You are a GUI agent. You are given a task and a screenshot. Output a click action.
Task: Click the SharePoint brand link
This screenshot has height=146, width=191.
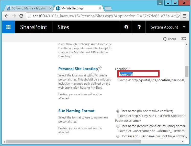click(x=33, y=27)
